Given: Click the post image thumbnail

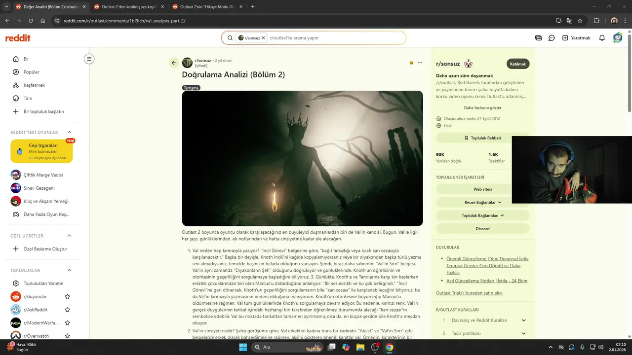Looking at the screenshot, I should [x=302, y=158].
